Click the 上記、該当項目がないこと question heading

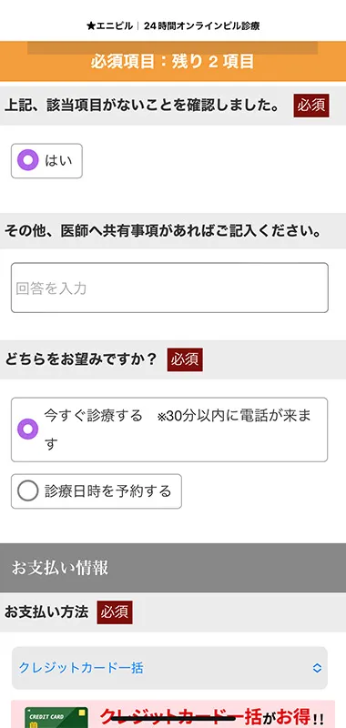point(142,106)
